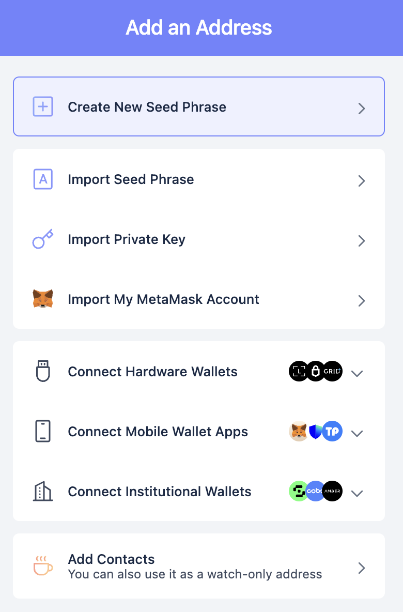Expand Connect Institutional Wallets chevron

(x=357, y=493)
